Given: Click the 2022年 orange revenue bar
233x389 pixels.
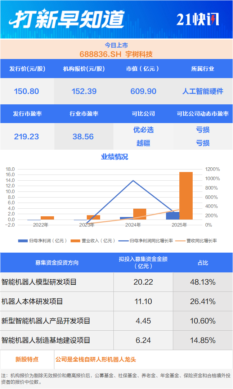Looking at the screenshot, I should (x=48, y=218).
